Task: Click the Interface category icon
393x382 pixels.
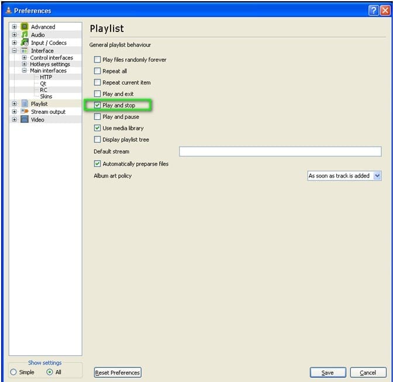Action: coord(25,51)
